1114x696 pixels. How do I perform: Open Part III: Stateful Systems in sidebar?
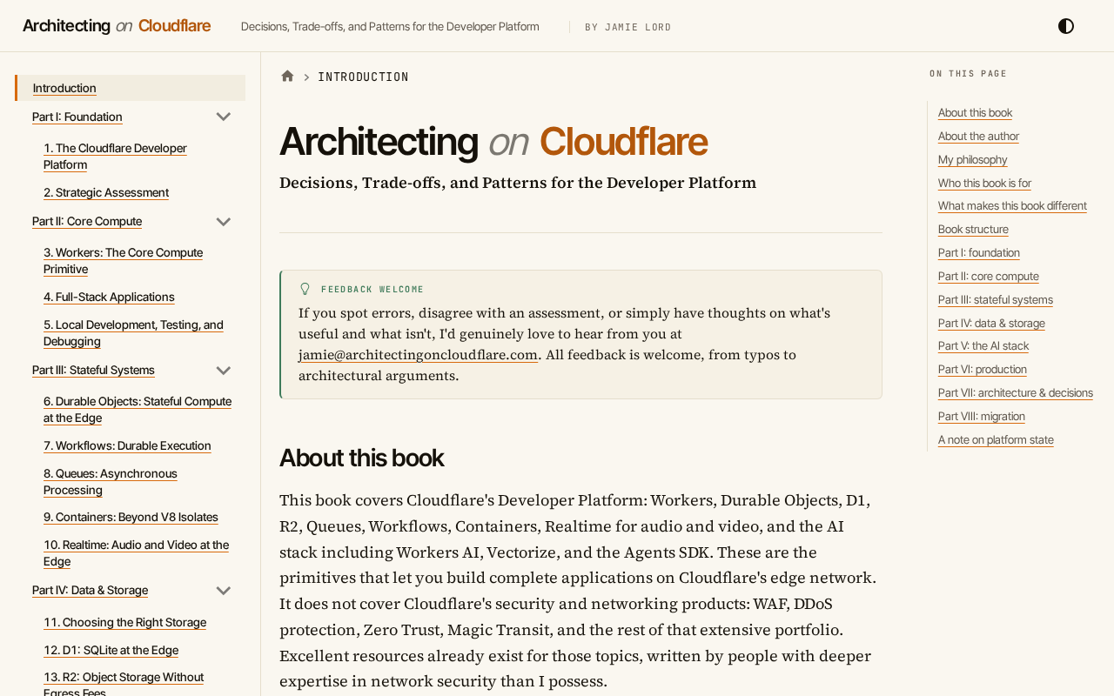[93, 370]
